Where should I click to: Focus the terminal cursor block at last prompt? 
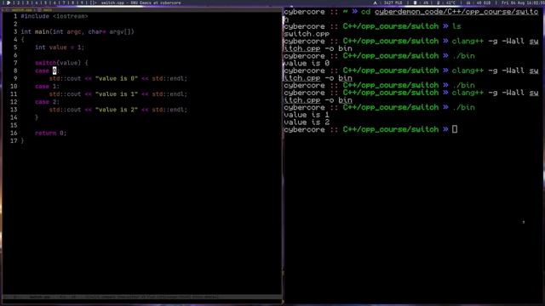tap(455, 129)
